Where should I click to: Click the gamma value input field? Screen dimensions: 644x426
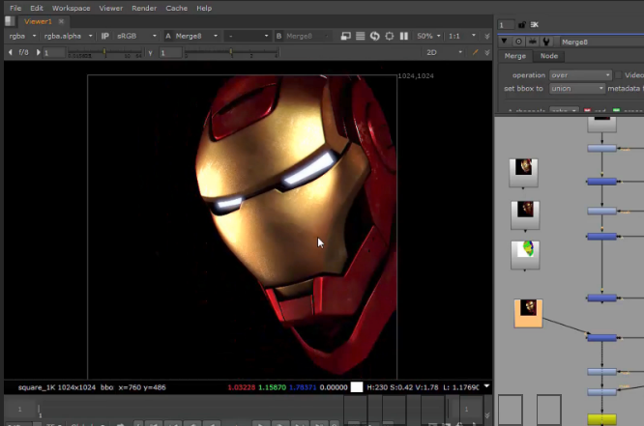[170, 52]
